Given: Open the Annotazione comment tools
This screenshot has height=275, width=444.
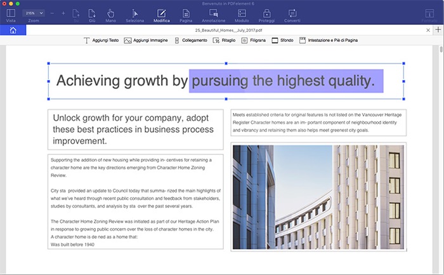Looking at the screenshot, I should click(x=214, y=16).
